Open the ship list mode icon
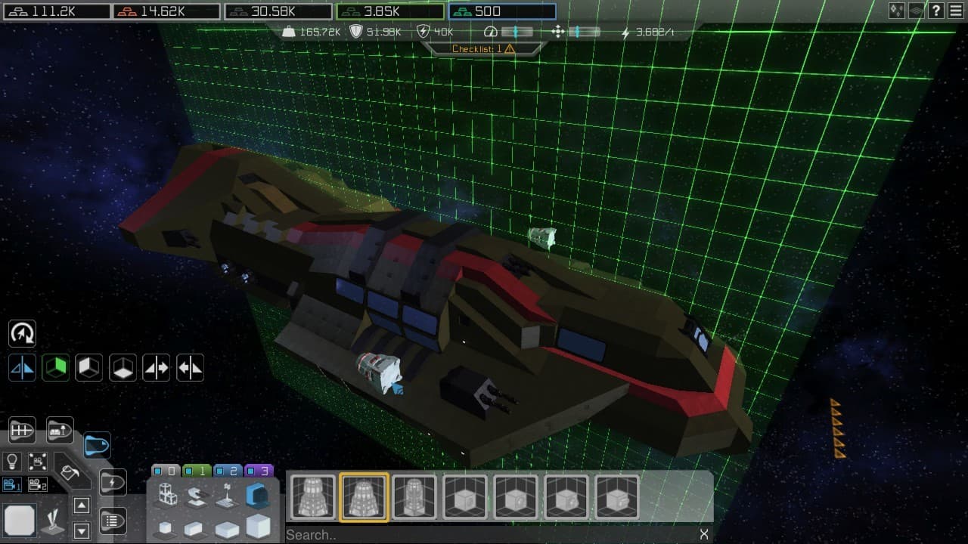The height and width of the screenshot is (544, 968). (112, 520)
